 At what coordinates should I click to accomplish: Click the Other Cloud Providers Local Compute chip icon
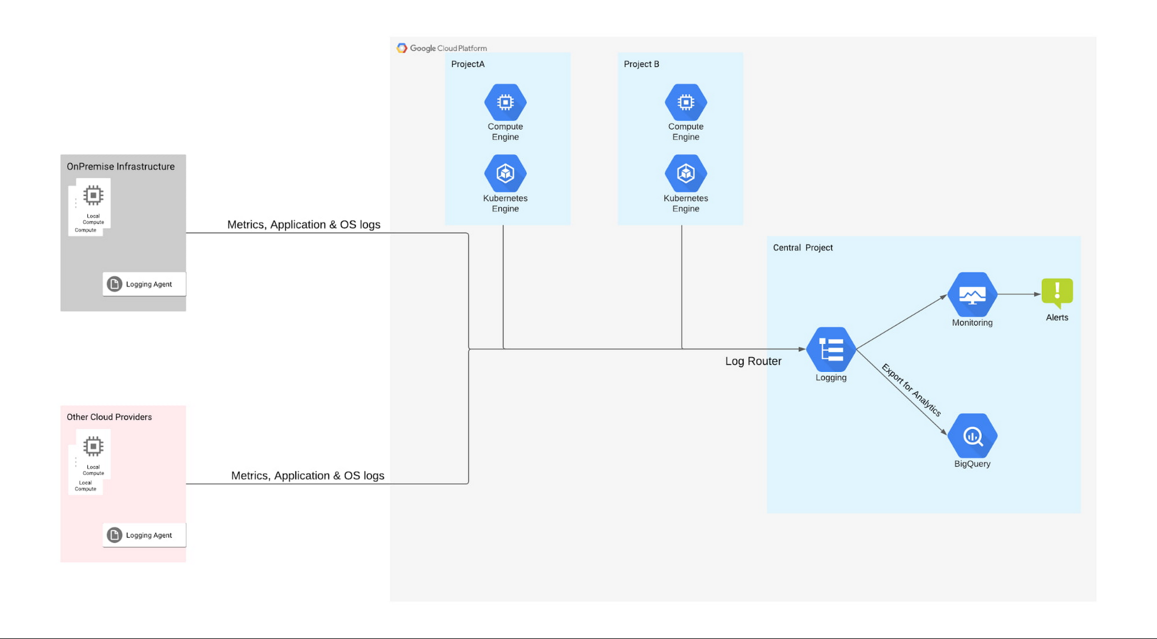pyautogui.click(x=93, y=446)
